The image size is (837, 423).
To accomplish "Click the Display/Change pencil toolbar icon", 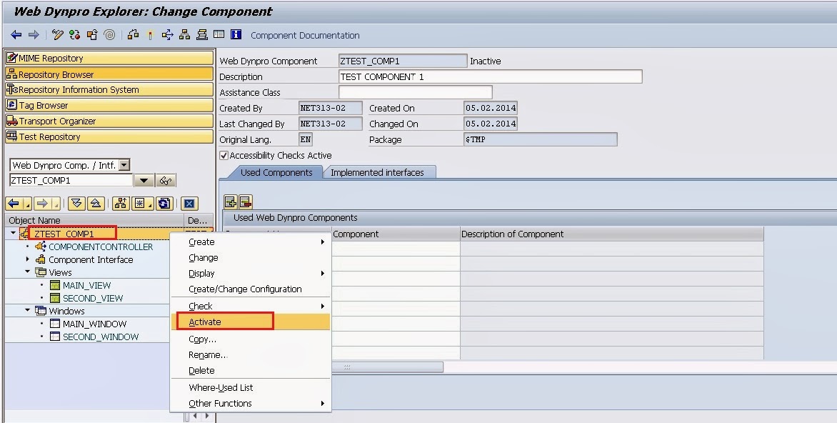I will (x=58, y=35).
